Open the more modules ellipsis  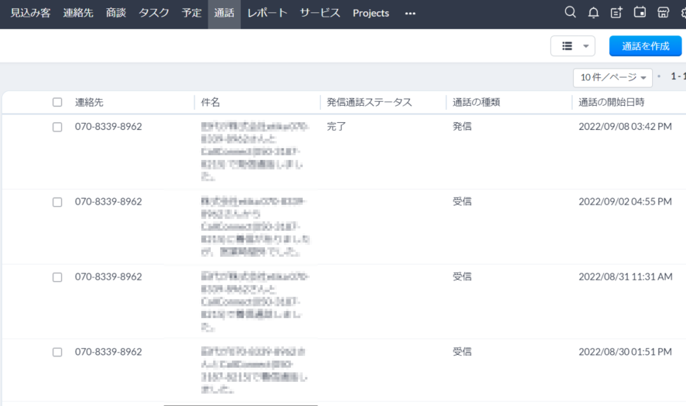[410, 13]
